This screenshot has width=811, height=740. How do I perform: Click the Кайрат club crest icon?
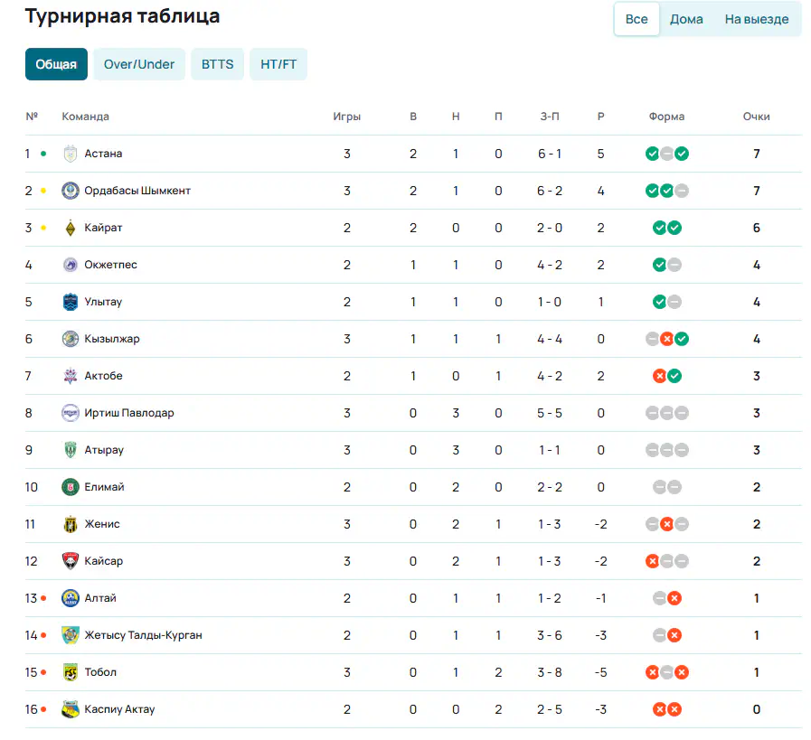[x=71, y=228]
